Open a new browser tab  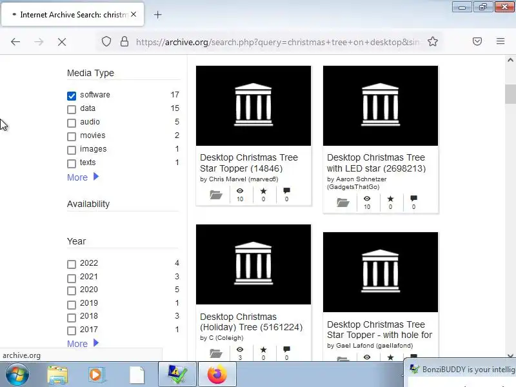coord(157,15)
